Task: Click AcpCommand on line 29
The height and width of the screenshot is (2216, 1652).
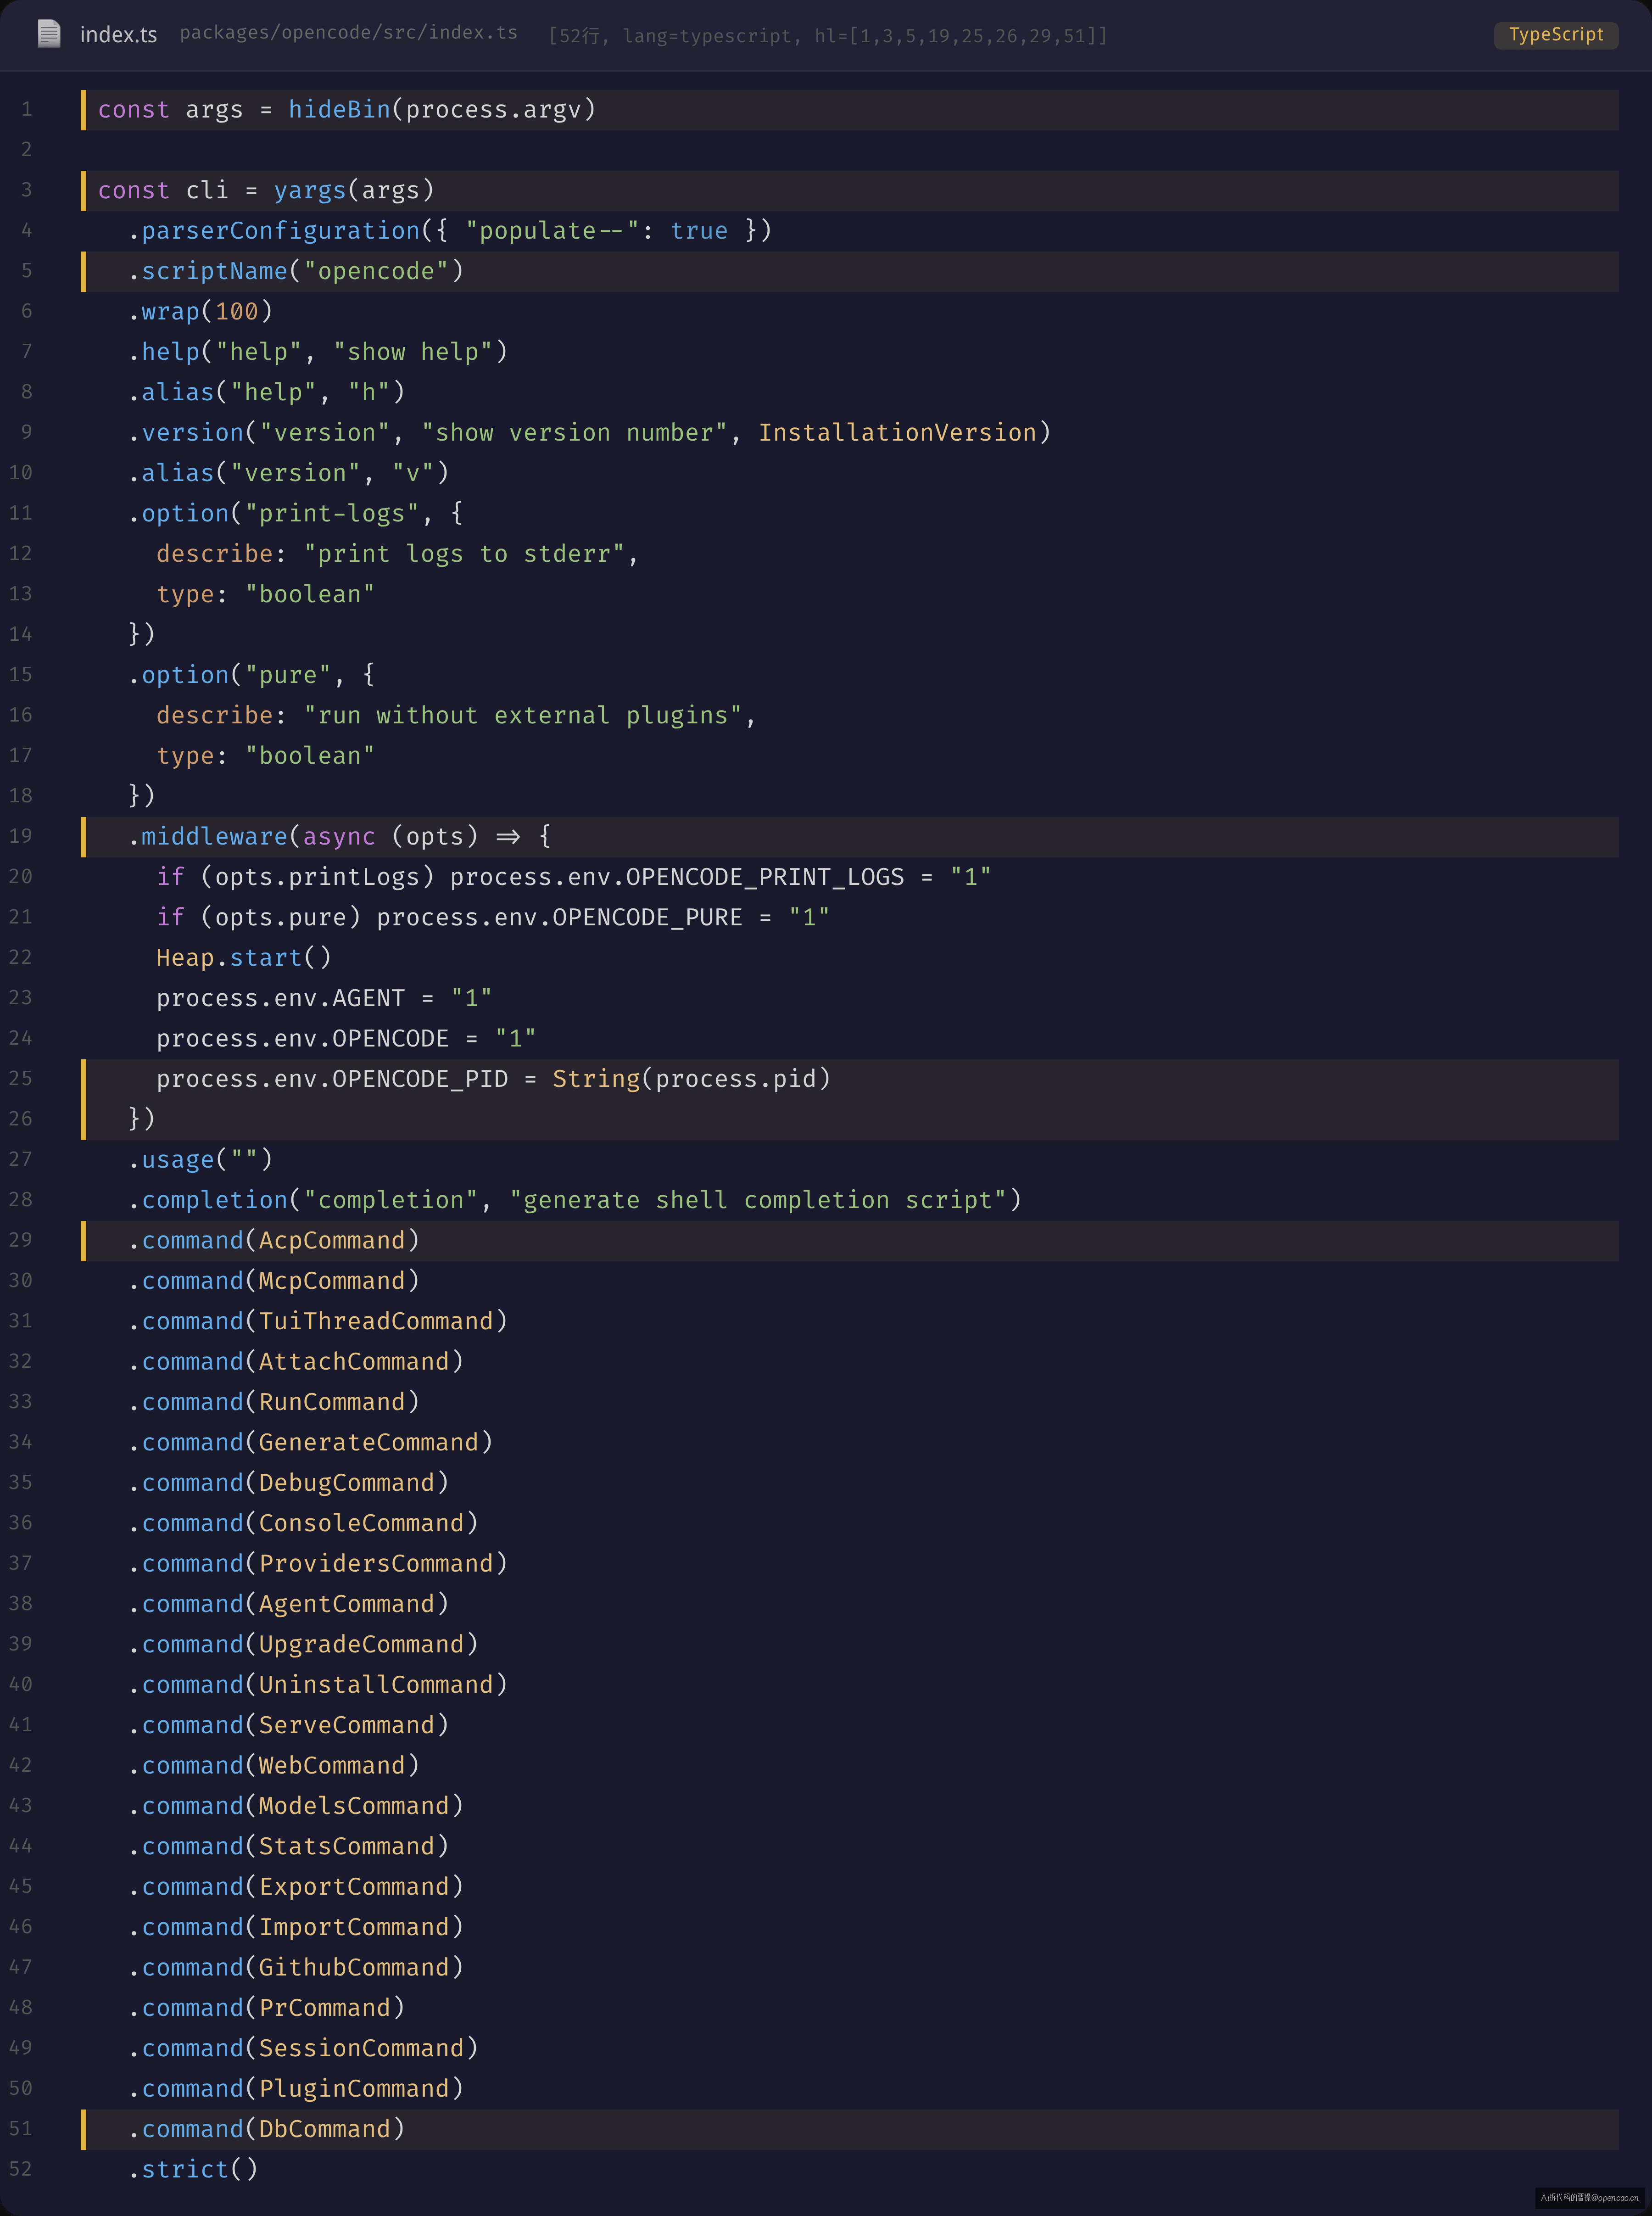Action: click(x=332, y=1241)
